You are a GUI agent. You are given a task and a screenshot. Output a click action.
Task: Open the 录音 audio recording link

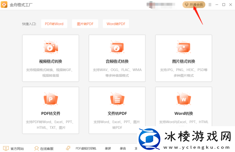123,148
